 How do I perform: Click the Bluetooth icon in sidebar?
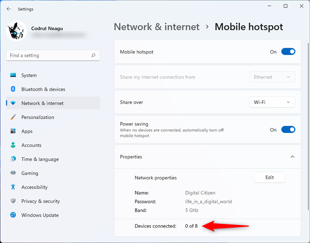tap(13, 89)
